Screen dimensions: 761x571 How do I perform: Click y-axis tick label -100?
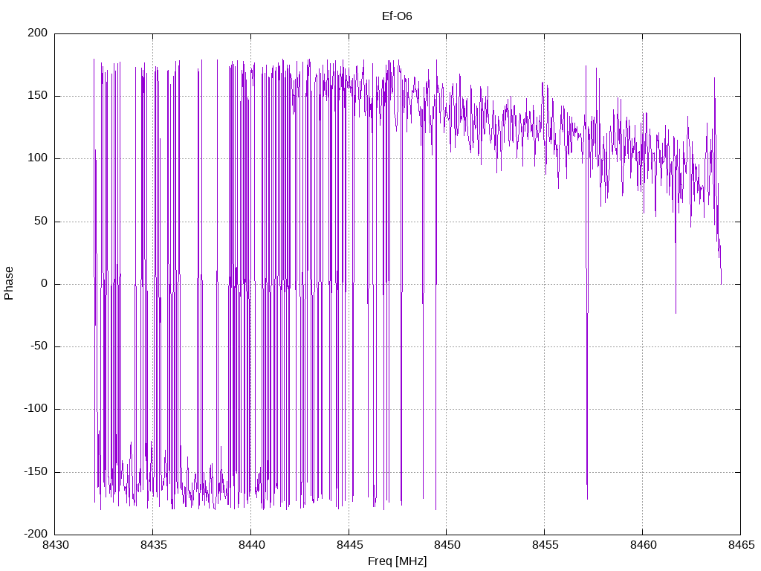36,409
